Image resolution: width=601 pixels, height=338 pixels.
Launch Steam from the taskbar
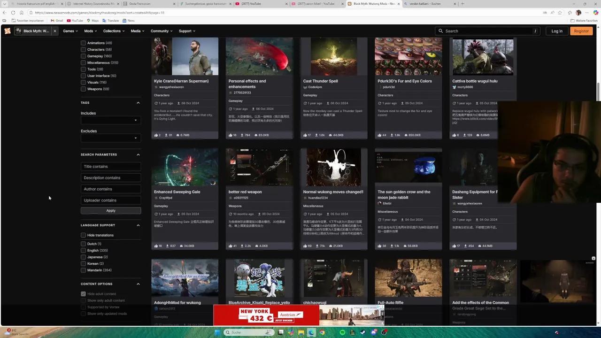point(363,332)
